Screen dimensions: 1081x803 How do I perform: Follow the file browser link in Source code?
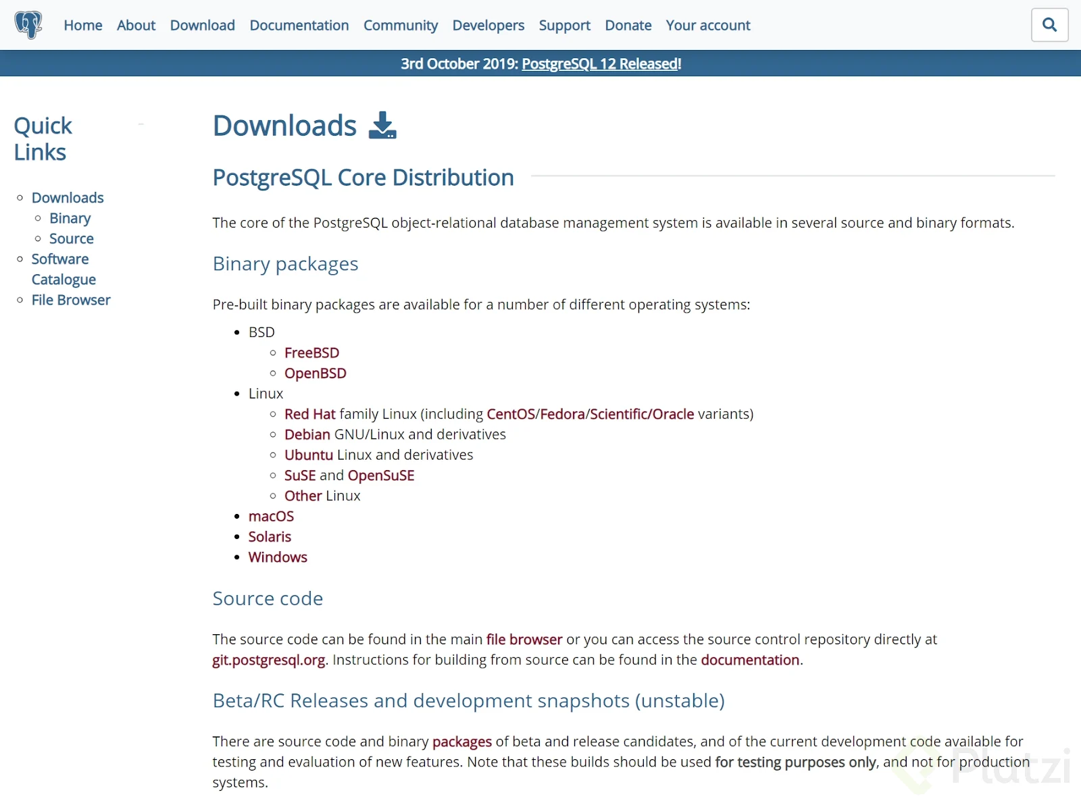[x=524, y=639]
